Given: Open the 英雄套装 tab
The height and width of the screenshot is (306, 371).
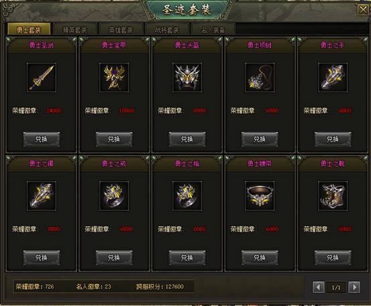Looking at the screenshot, I should pyautogui.click(x=121, y=29).
